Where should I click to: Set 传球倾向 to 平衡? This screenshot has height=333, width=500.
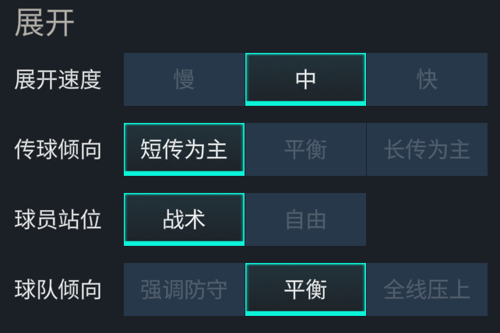(x=305, y=149)
